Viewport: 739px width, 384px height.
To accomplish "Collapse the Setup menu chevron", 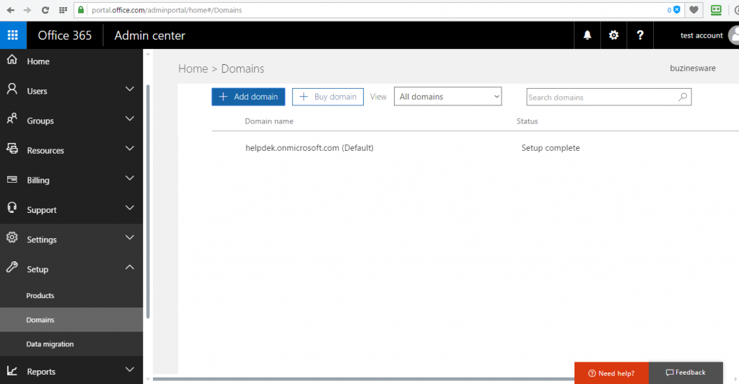I will pos(130,267).
